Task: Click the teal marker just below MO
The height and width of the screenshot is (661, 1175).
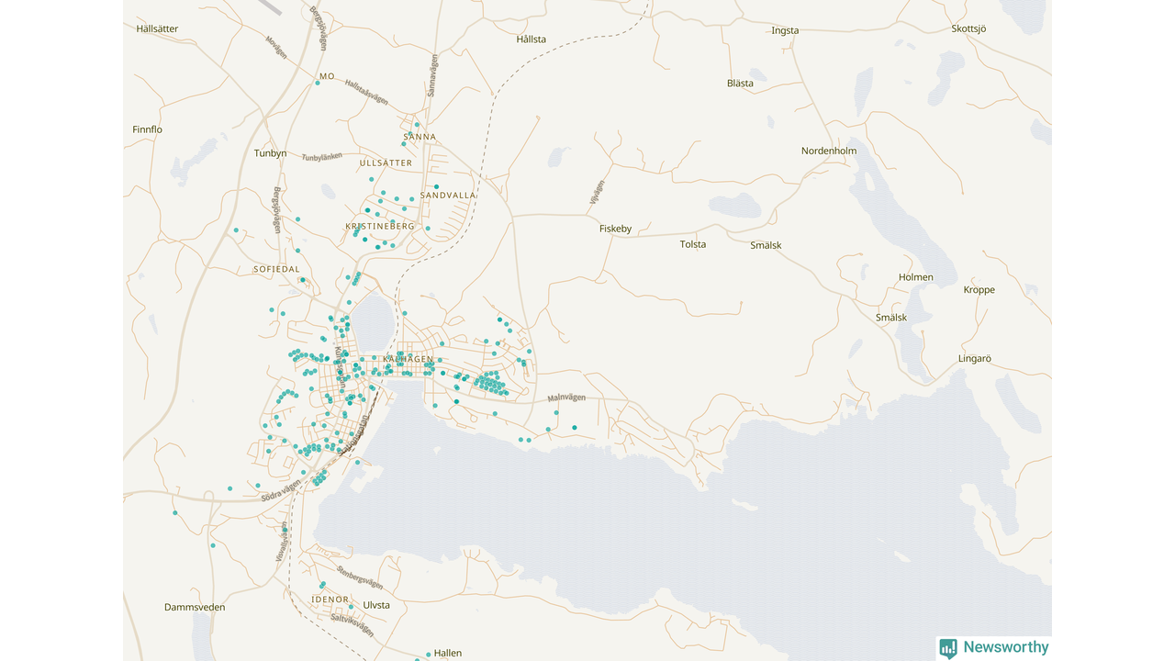Action: pyautogui.click(x=318, y=83)
